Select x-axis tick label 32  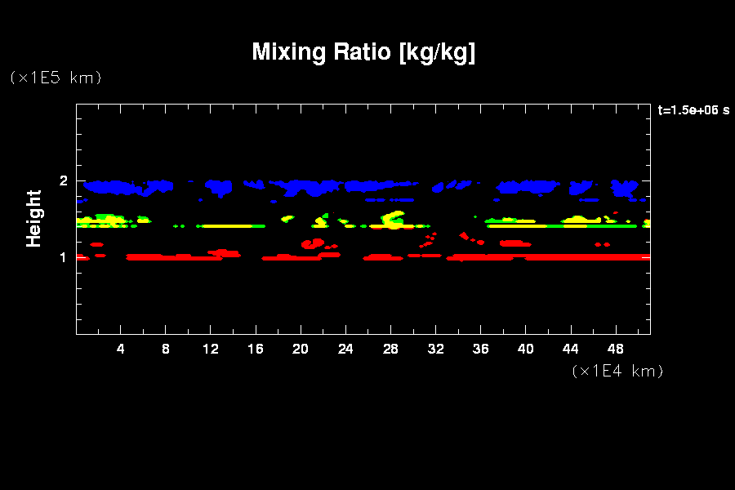(435, 349)
